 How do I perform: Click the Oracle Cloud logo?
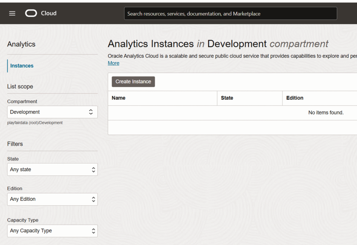click(x=31, y=13)
